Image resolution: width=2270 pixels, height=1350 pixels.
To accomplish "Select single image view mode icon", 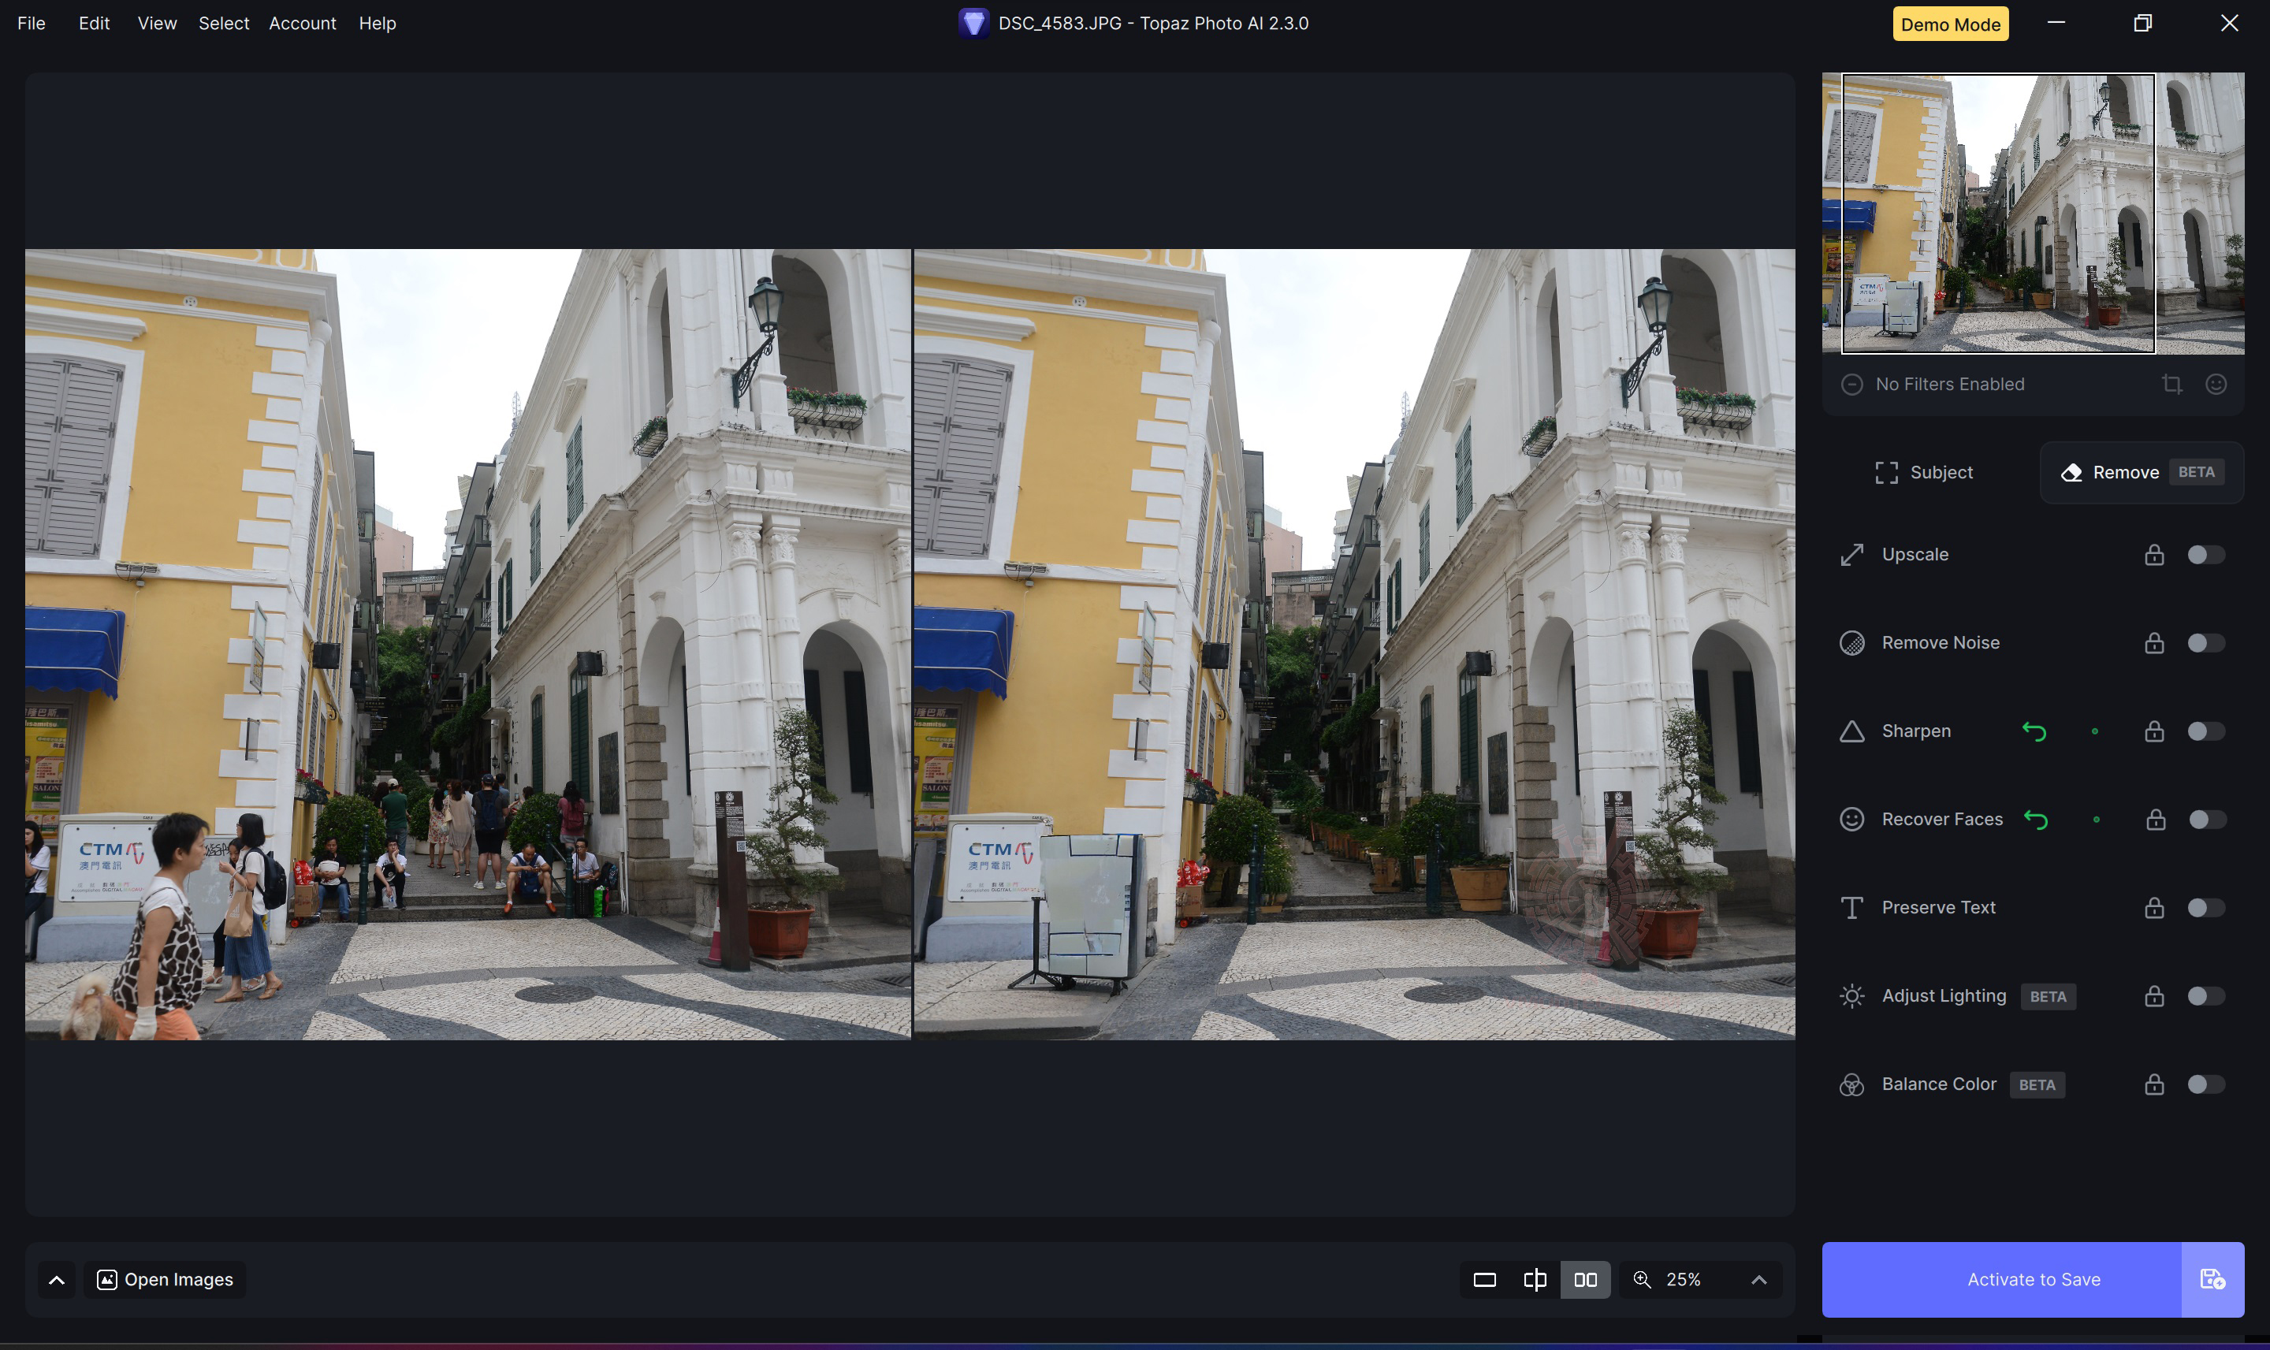I will click(x=1484, y=1280).
